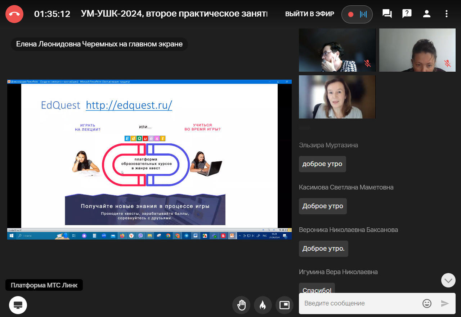Raise hand using the hand icon
Viewport: 461px width, 317px height.
pos(241,305)
